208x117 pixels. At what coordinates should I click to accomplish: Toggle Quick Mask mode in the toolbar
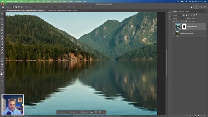2,79
